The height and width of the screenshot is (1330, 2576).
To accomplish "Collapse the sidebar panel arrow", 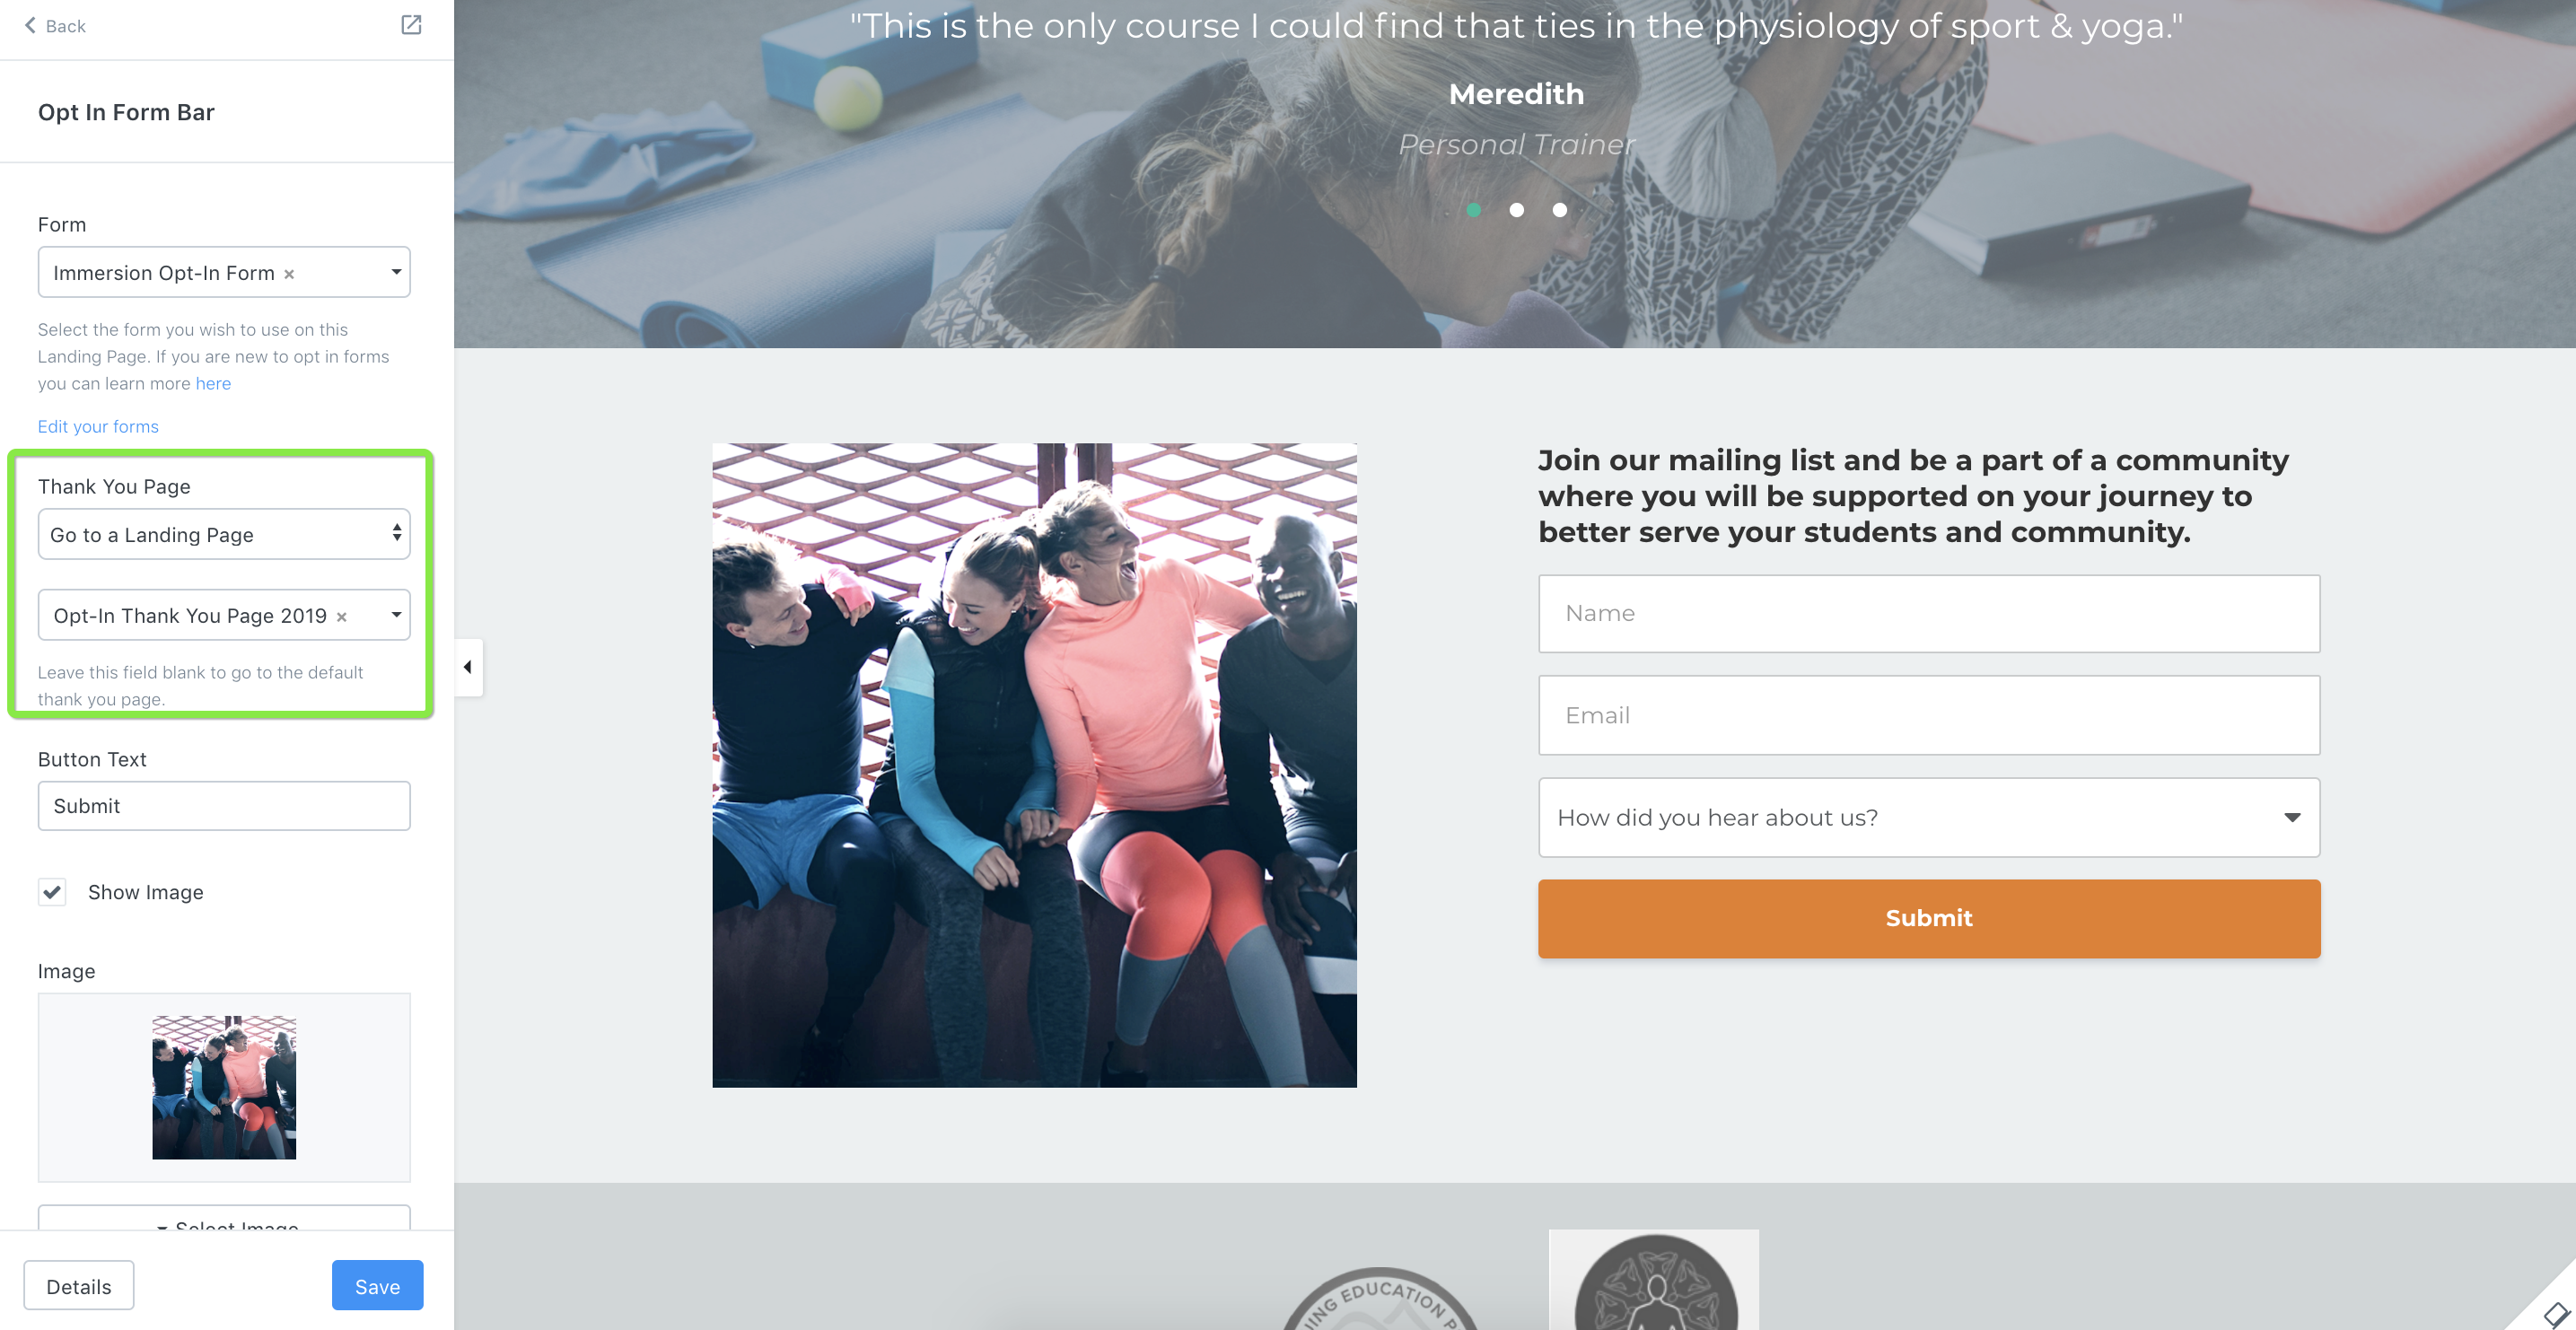I will pyautogui.click(x=468, y=667).
